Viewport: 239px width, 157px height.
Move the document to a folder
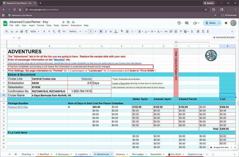[68, 22]
